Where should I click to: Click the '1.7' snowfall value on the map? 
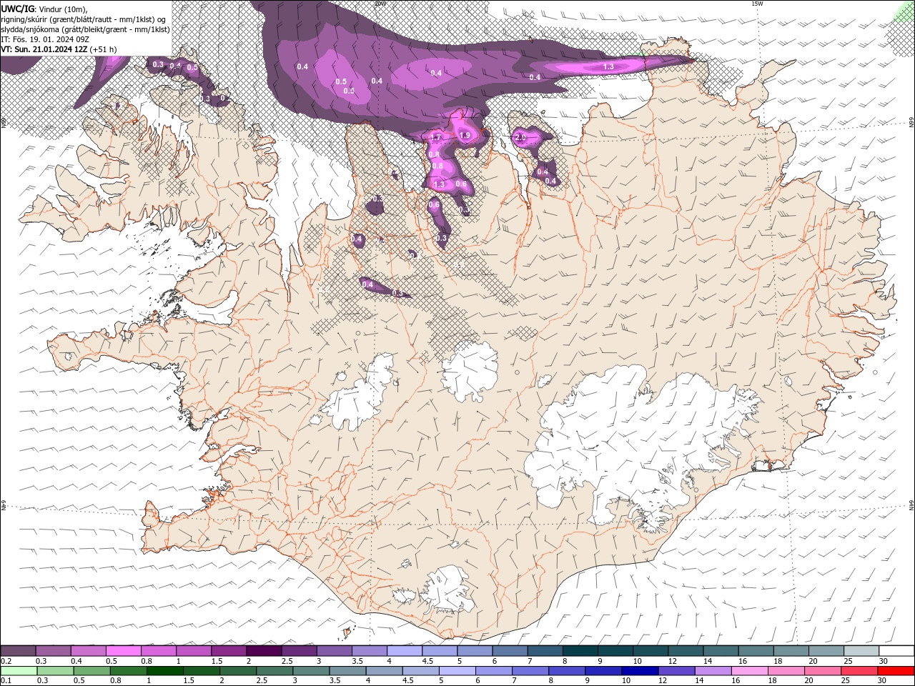click(435, 137)
